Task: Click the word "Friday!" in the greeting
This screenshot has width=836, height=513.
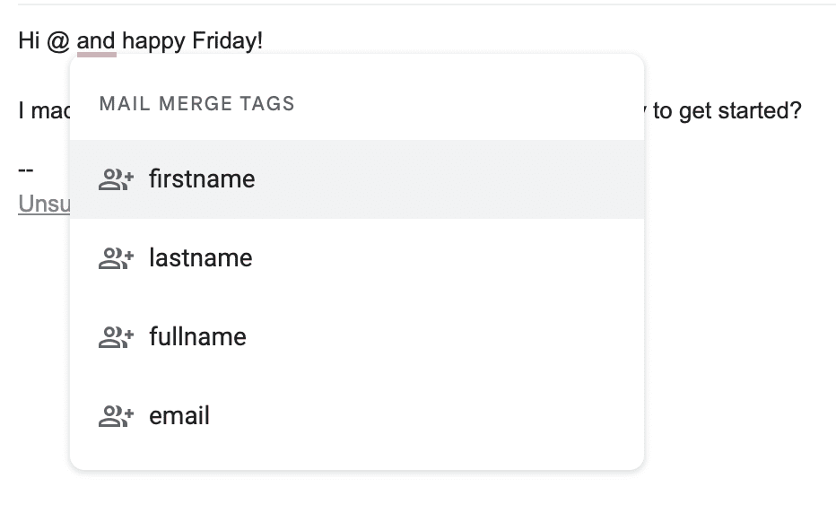Action: (x=227, y=41)
